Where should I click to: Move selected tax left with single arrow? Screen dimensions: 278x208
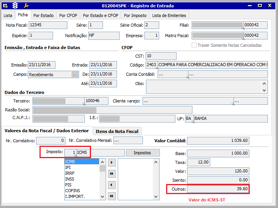(x=112, y=185)
